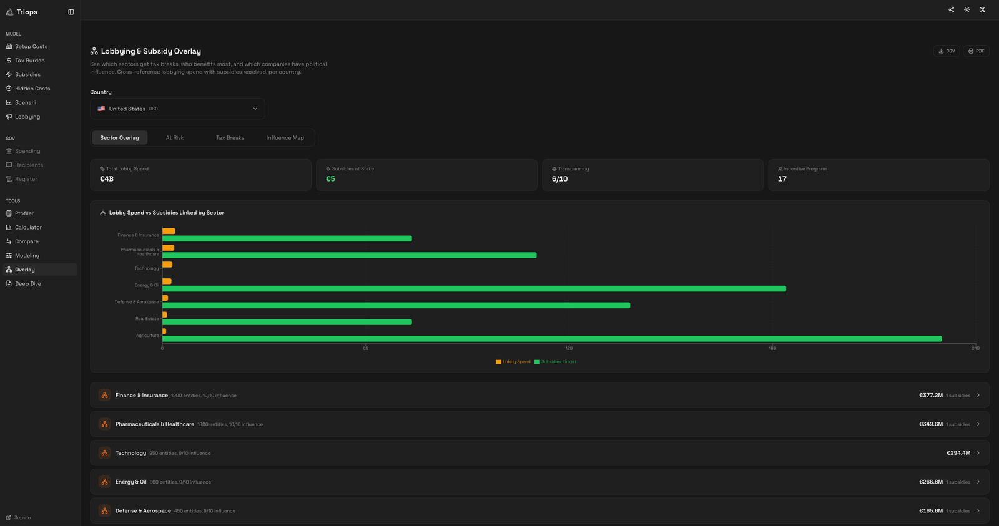Screen dimensions: 999x526
Task: Expand the Energy & Oil row chevron
Action: click(x=978, y=482)
